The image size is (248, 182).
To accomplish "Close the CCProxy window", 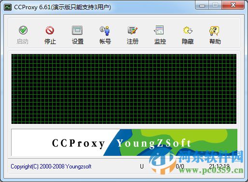I will pyautogui.click(x=233, y=5).
